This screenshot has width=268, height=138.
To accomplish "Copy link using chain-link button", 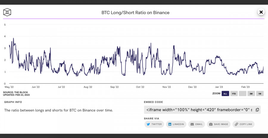I will 243,124.
